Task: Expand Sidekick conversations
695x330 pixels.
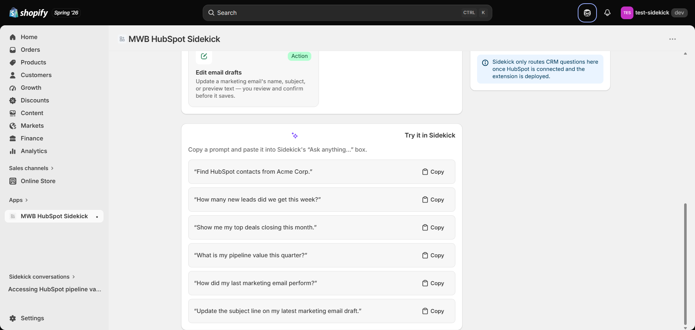Action: pos(42,277)
